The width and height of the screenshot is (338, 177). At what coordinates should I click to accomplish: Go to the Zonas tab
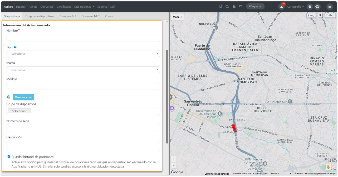(109, 16)
